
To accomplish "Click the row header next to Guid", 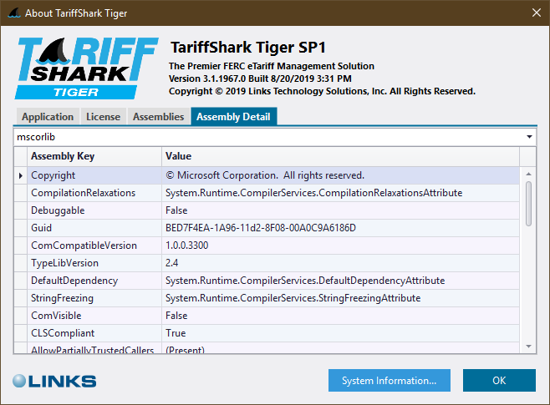I will click(x=21, y=228).
